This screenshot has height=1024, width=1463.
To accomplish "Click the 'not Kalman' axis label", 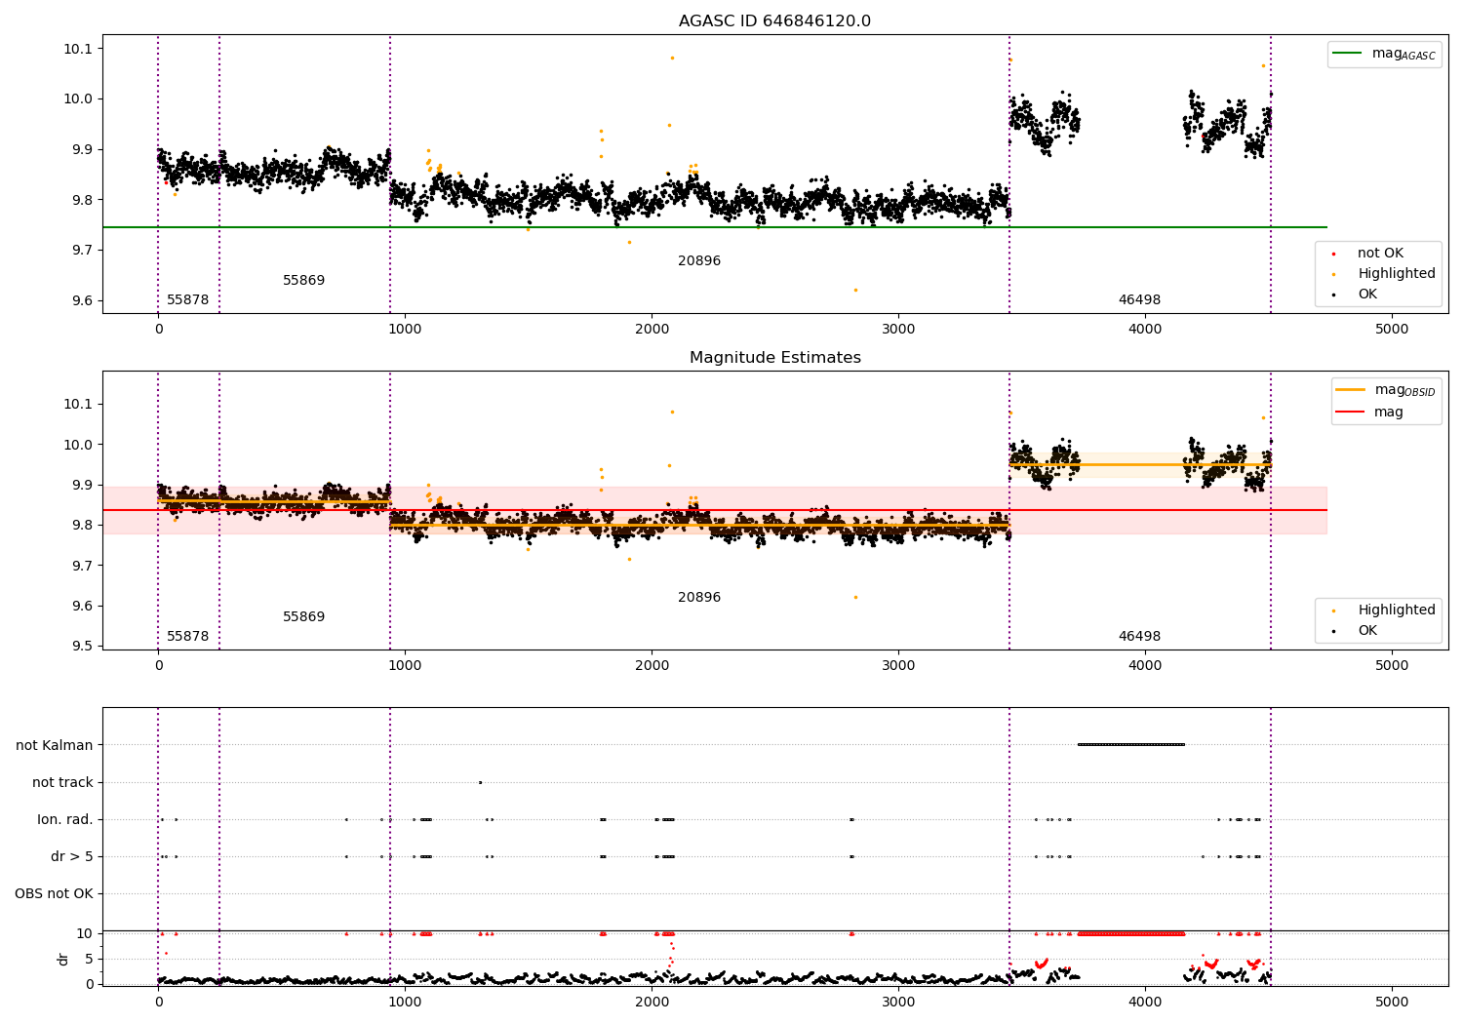I will point(55,745).
